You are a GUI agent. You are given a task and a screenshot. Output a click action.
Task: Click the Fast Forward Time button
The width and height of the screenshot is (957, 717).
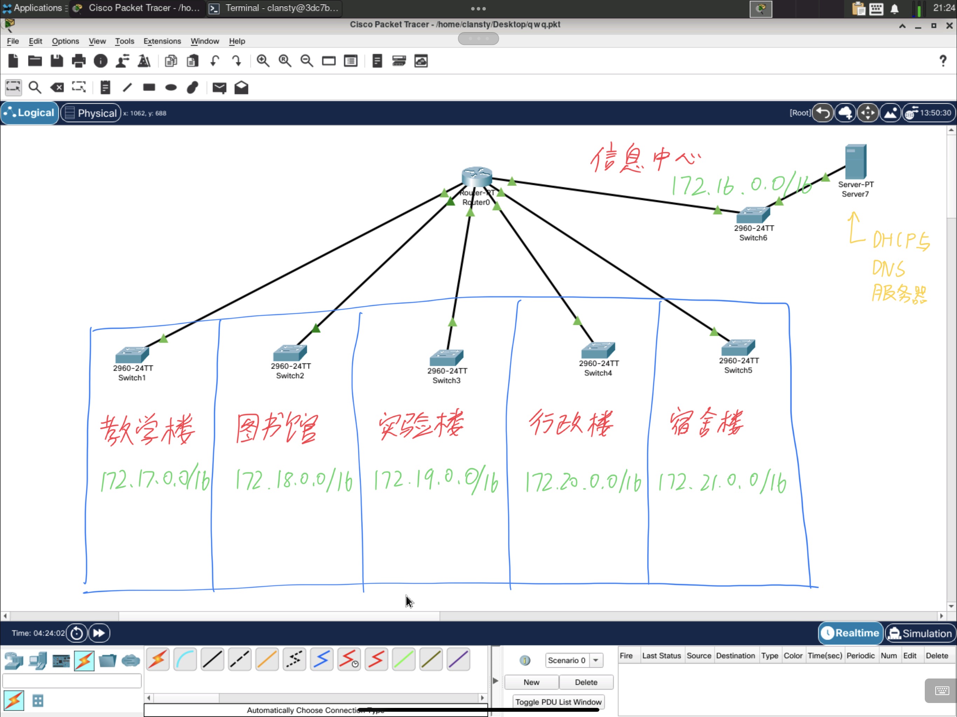pyautogui.click(x=99, y=633)
